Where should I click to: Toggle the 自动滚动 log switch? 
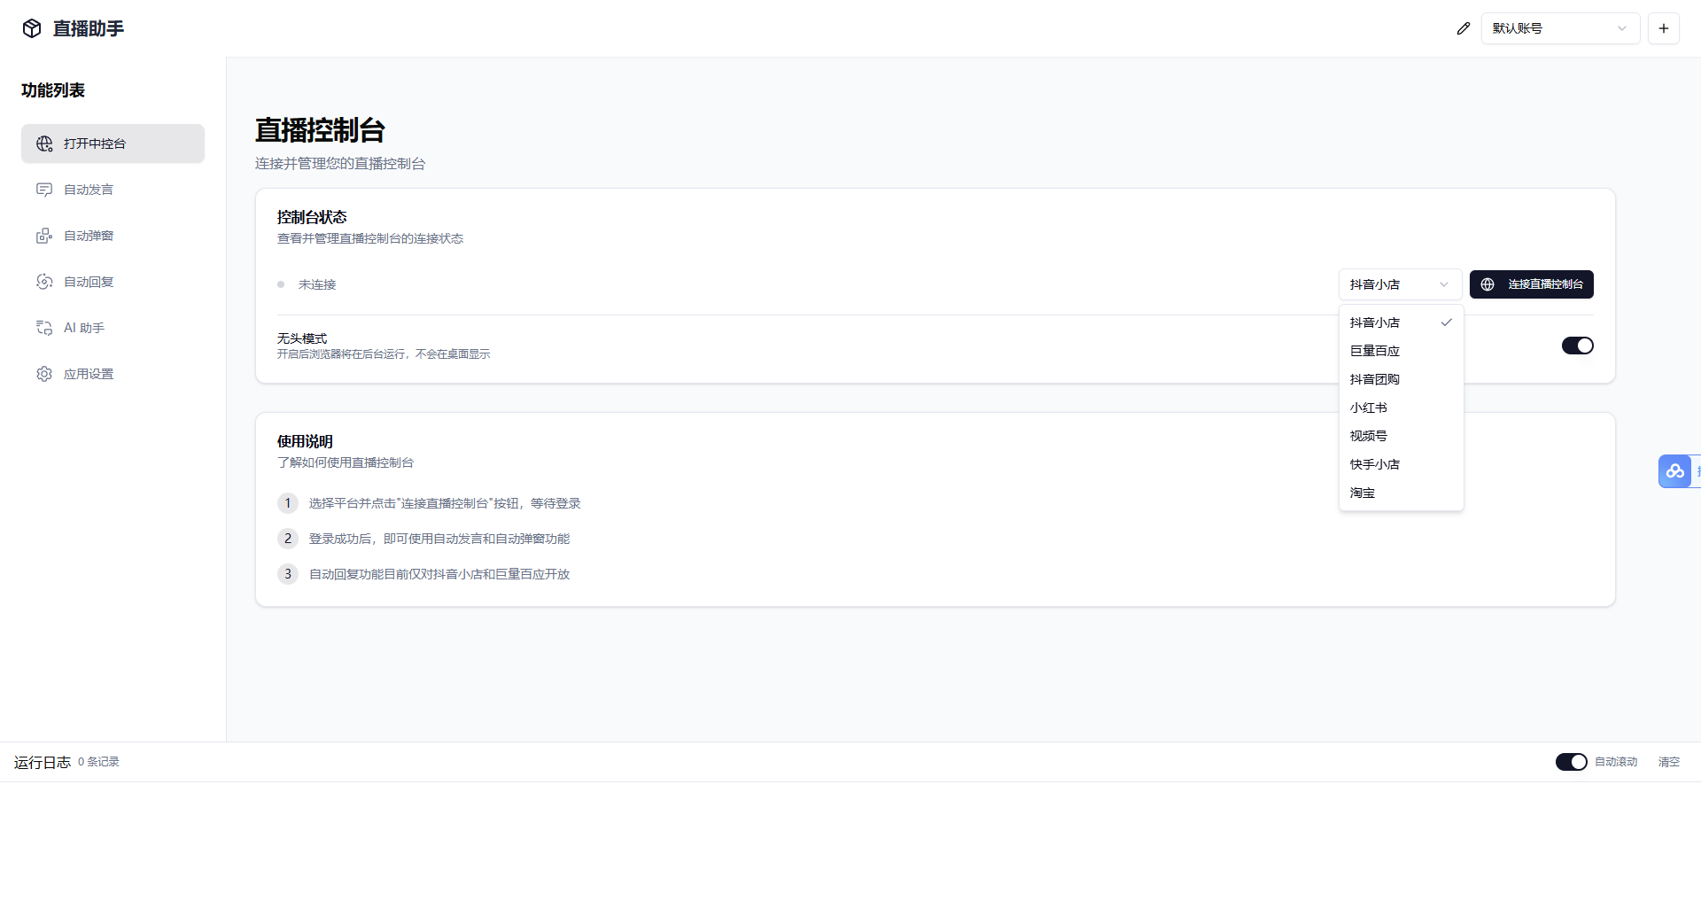(1571, 762)
